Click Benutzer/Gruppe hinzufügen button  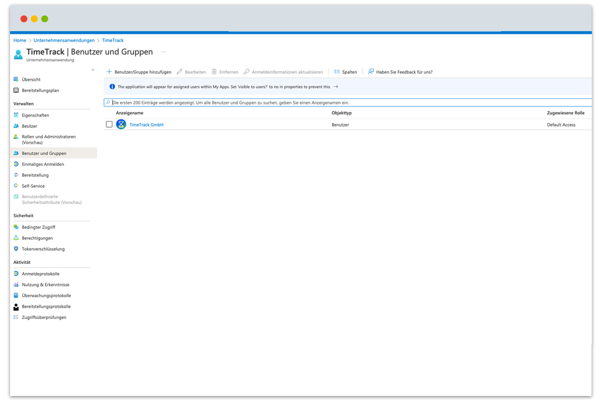(139, 72)
